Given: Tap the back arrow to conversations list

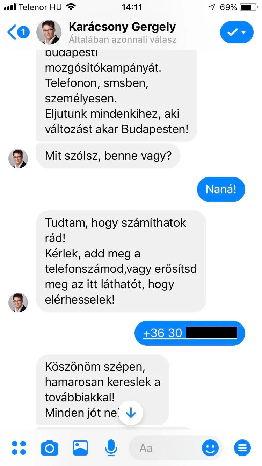Looking at the screenshot, I should pyautogui.click(x=12, y=32).
